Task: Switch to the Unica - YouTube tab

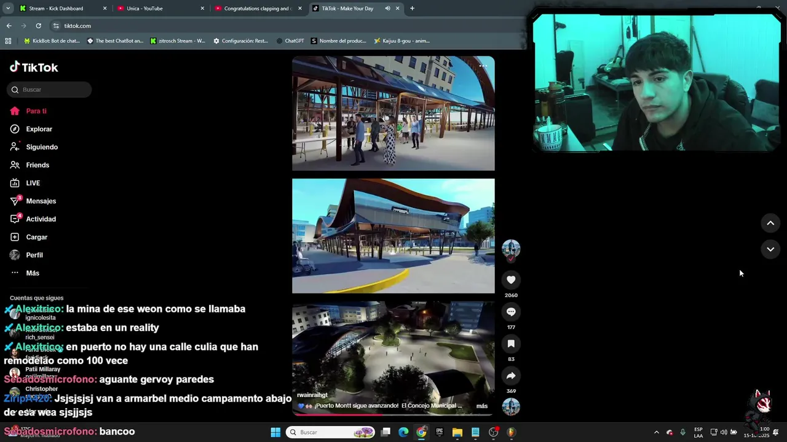Action: pyautogui.click(x=161, y=9)
